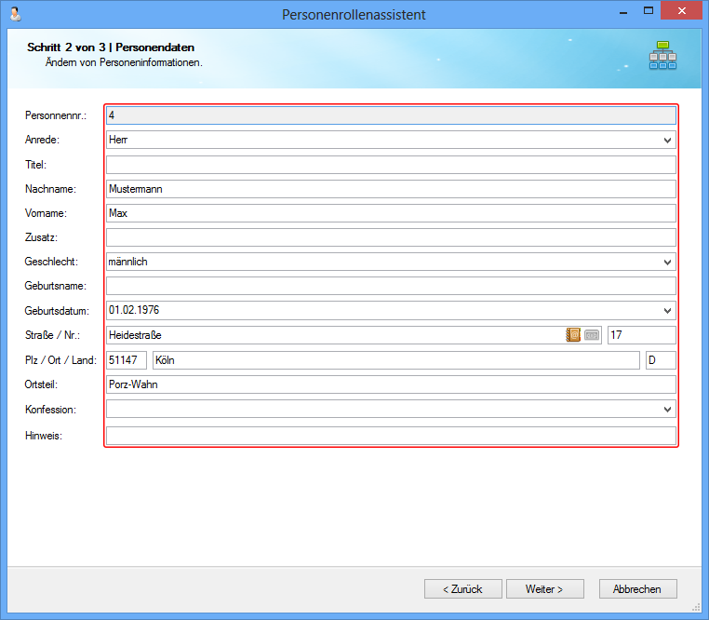Click the Plz / Ort / Land: label
Image resolution: width=709 pixels, height=620 pixels.
[60, 360]
